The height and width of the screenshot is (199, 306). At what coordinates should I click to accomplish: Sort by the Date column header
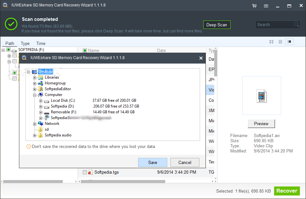click(x=161, y=51)
